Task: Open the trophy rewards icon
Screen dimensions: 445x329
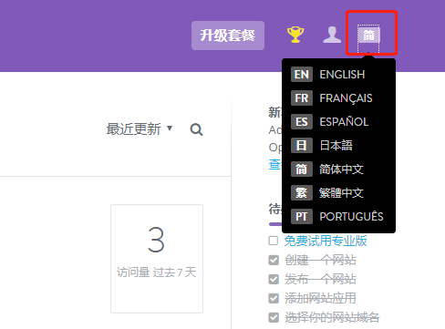Action: (295, 35)
